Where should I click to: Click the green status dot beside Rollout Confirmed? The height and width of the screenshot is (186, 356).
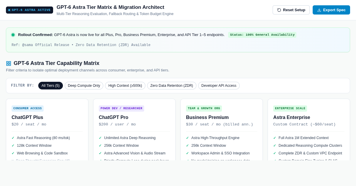[x=13, y=35]
